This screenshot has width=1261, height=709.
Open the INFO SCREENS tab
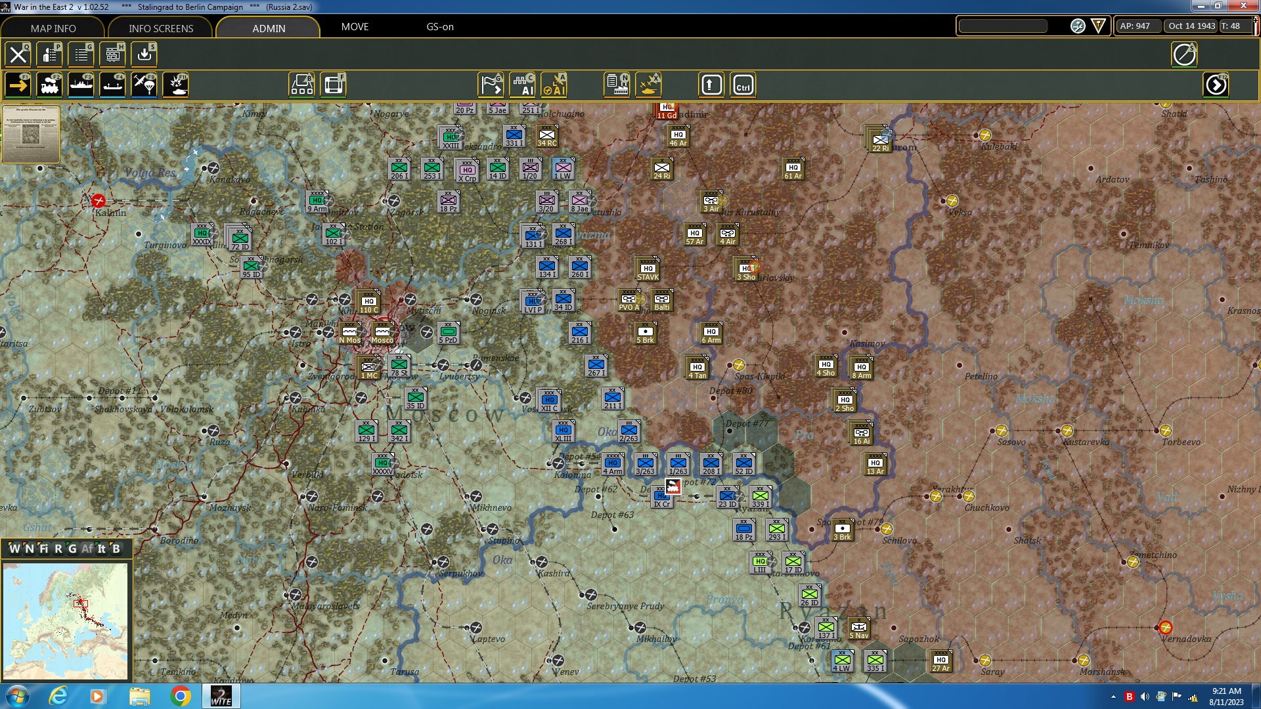pos(160,28)
